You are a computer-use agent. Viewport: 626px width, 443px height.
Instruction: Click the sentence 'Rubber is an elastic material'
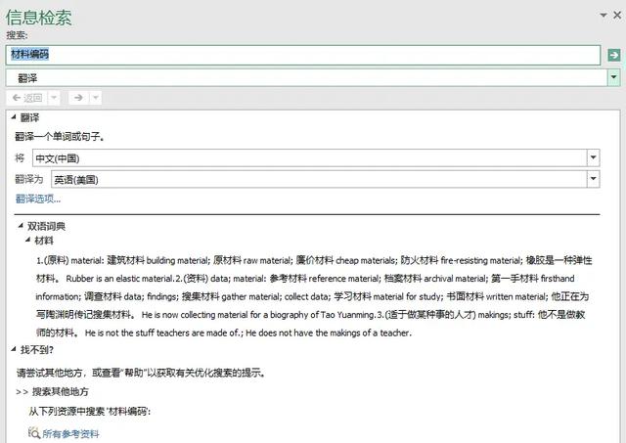click(119, 279)
